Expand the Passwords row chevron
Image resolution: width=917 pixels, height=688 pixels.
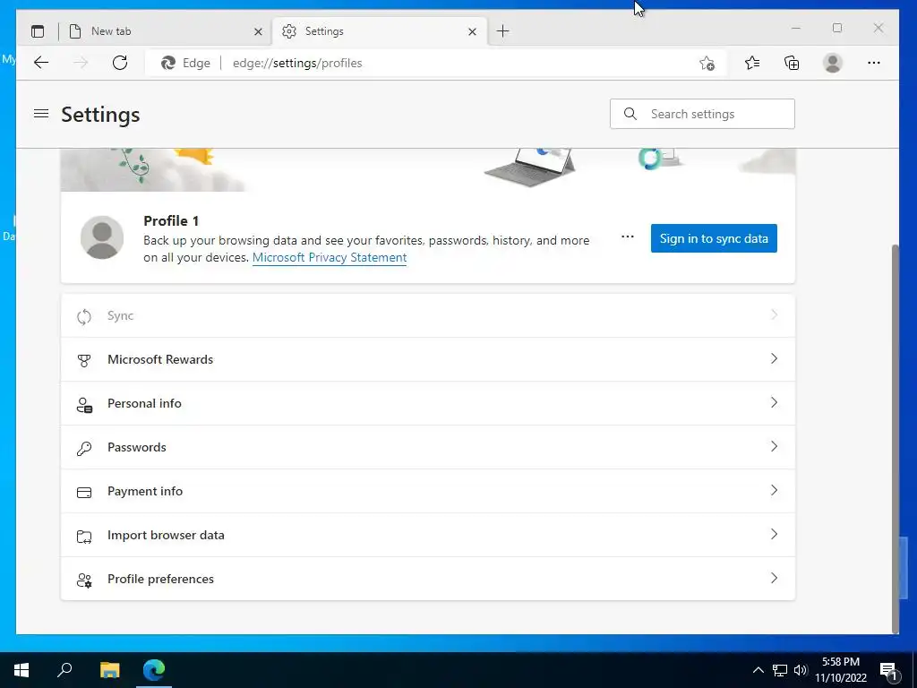click(x=774, y=446)
